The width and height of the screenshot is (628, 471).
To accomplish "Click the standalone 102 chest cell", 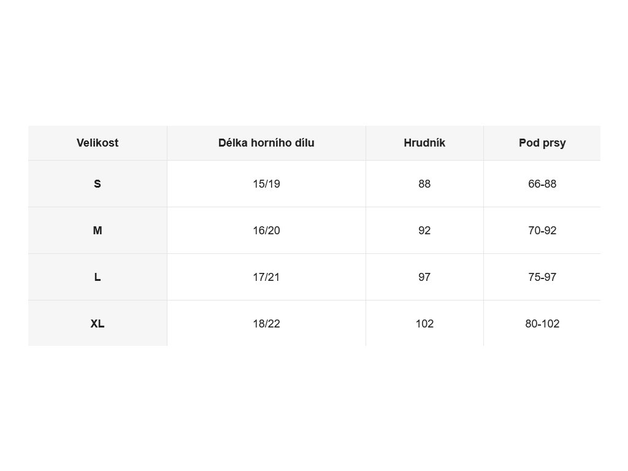I will tap(424, 323).
